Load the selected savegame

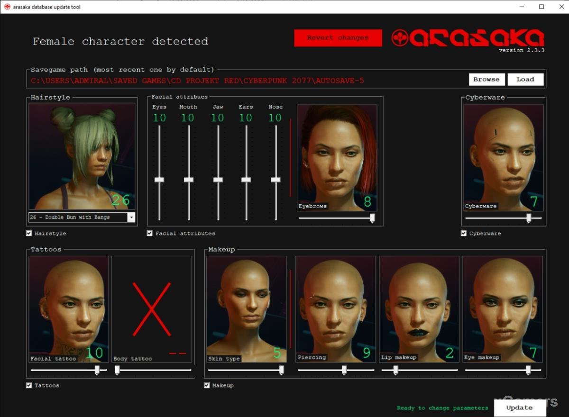tap(525, 79)
